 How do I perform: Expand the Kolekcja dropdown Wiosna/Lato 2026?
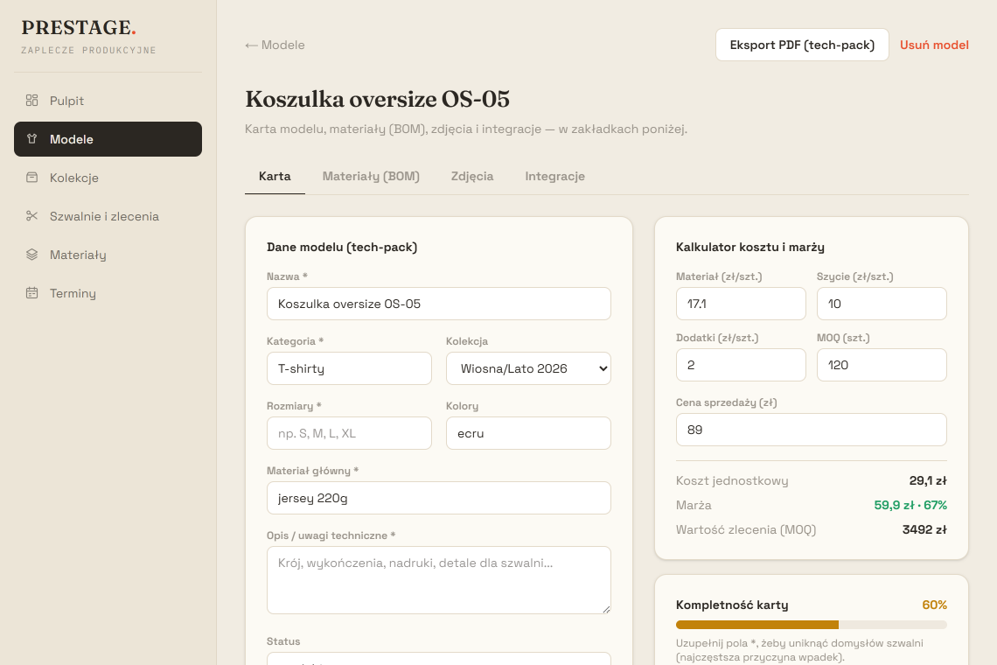[x=528, y=368]
